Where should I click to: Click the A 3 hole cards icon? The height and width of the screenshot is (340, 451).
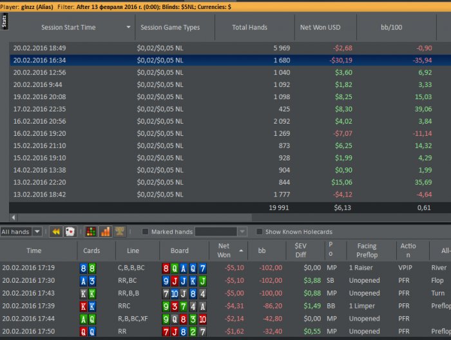(x=88, y=280)
